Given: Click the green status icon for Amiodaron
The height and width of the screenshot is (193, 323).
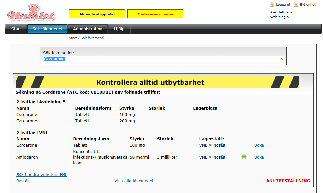Looking at the screenshot, I should [244, 157].
